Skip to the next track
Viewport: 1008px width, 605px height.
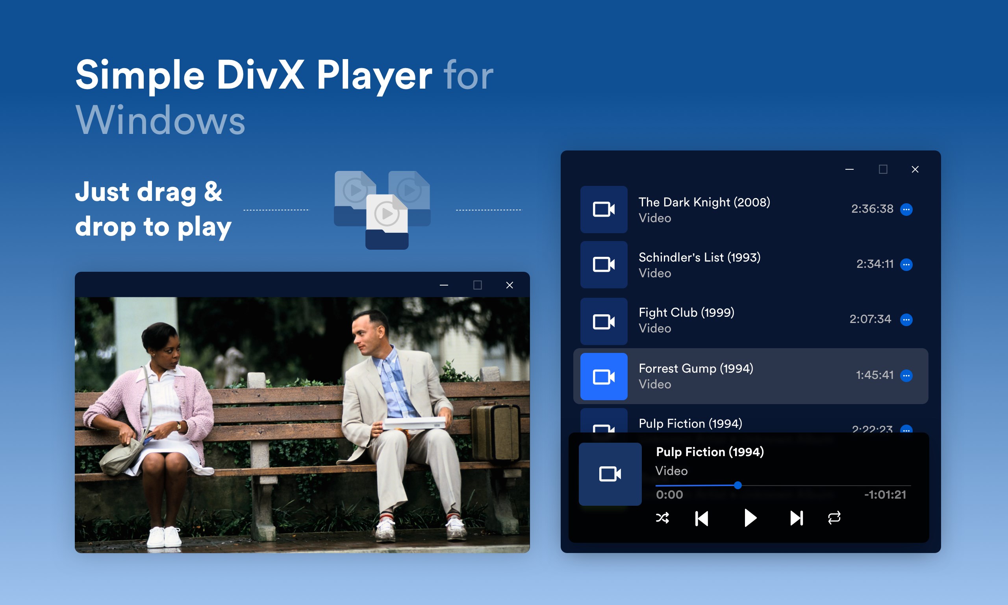click(796, 518)
